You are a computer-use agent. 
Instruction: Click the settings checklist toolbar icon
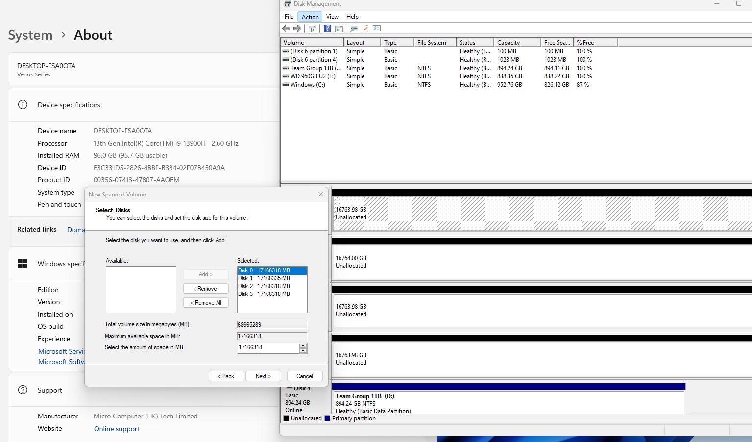[x=377, y=29]
